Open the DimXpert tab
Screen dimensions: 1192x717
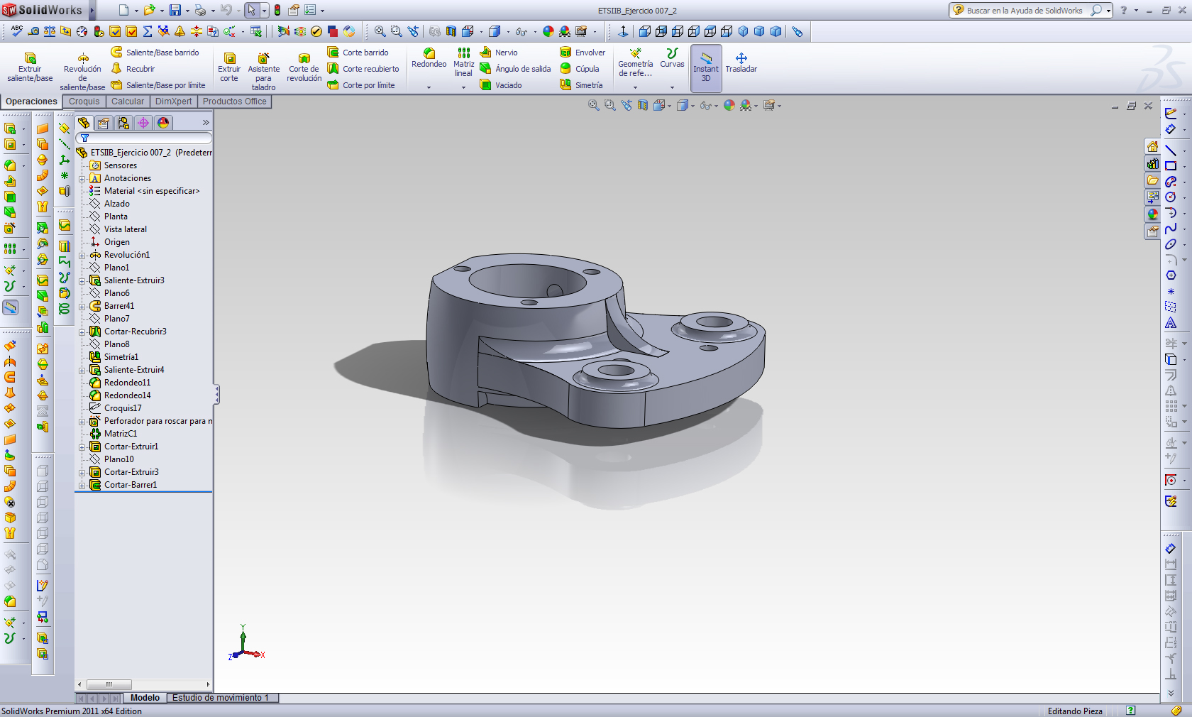(x=174, y=102)
